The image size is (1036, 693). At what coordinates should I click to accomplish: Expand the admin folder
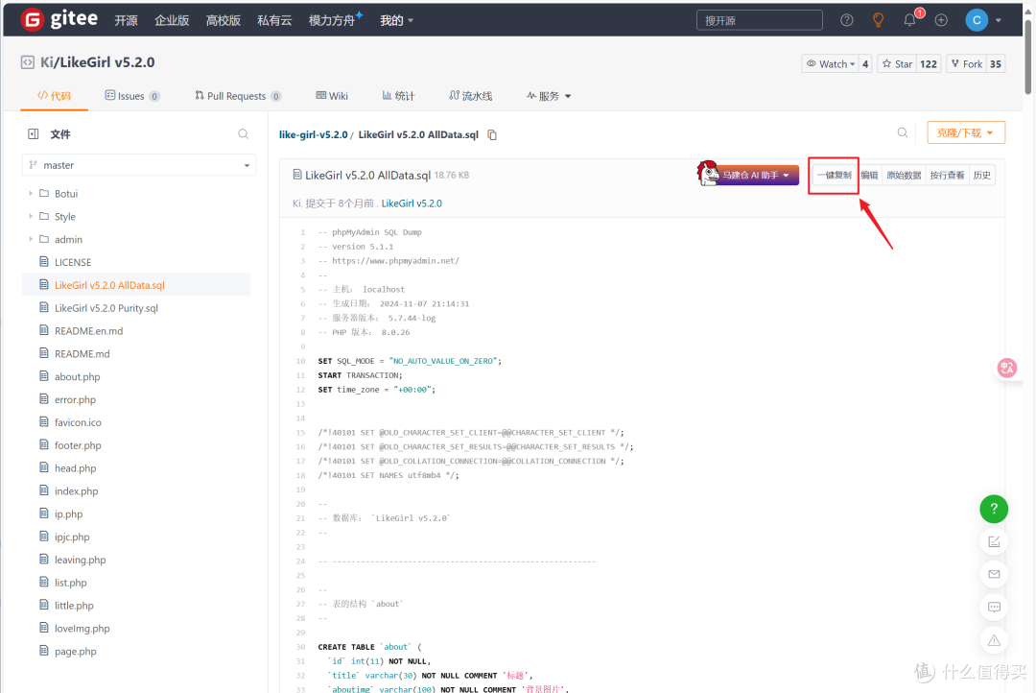31,239
